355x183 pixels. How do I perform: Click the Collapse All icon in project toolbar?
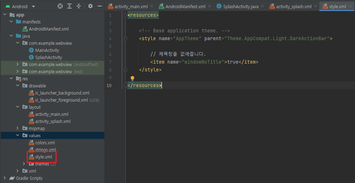79,6
